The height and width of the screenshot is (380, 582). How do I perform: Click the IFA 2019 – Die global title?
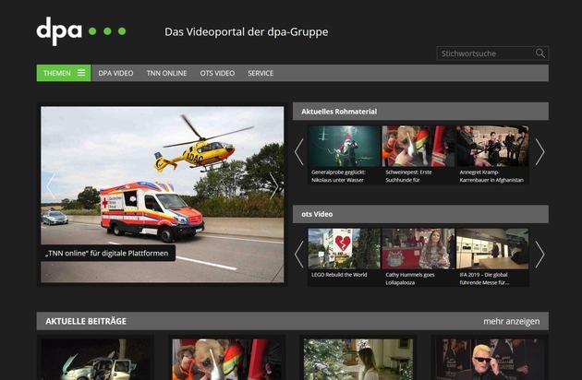[484, 279]
